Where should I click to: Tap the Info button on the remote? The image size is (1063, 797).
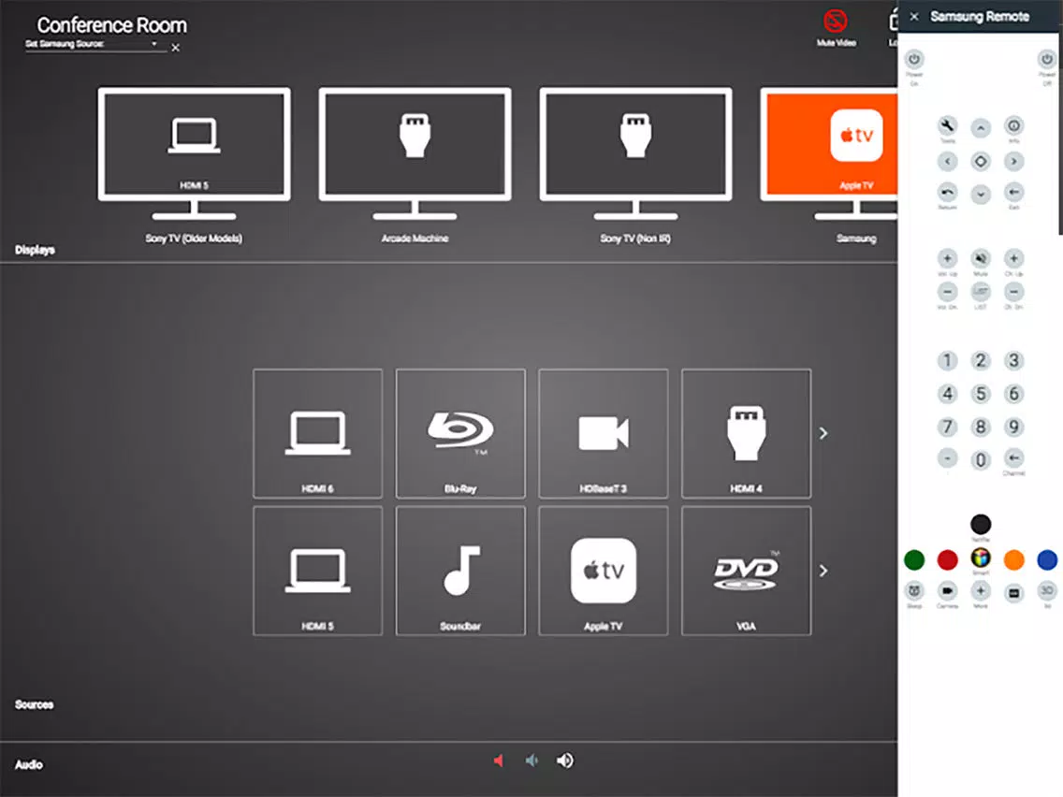1013,125
